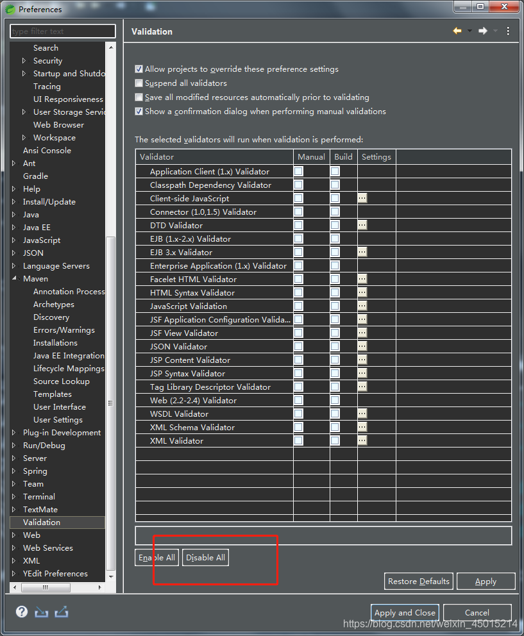Click the Validator column header
Screen dimensions: 524x636
pyautogui.click(x=214, y=156)
